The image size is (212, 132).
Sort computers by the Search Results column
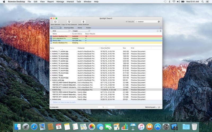coord(90,34)
